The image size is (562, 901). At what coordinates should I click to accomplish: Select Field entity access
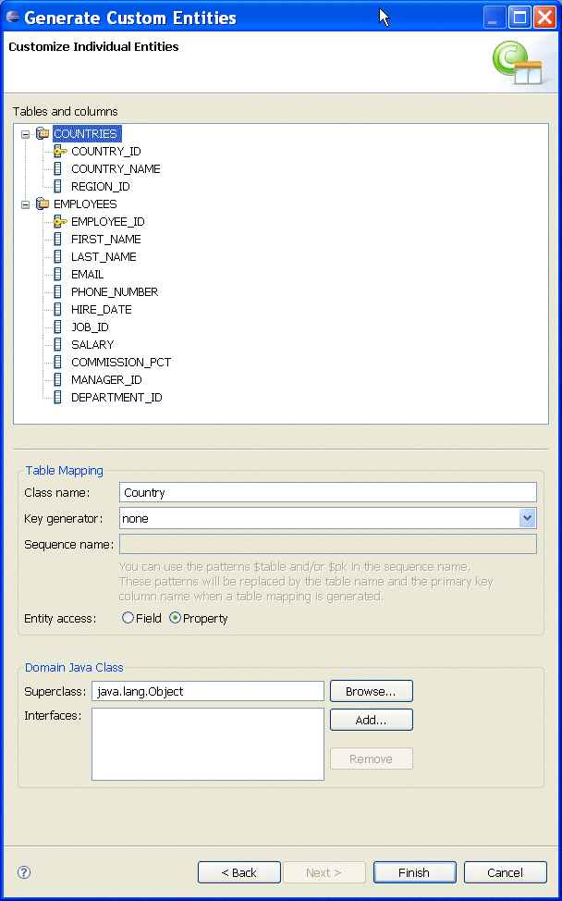click(x=128, y=618)
